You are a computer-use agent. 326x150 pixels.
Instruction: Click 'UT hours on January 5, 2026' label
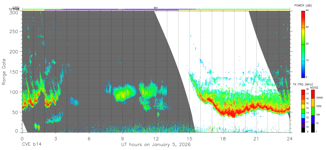[156, 145]
